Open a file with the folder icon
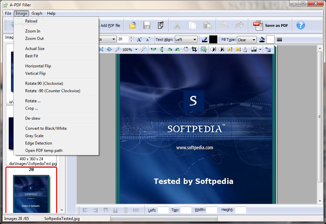 point(133,25)
